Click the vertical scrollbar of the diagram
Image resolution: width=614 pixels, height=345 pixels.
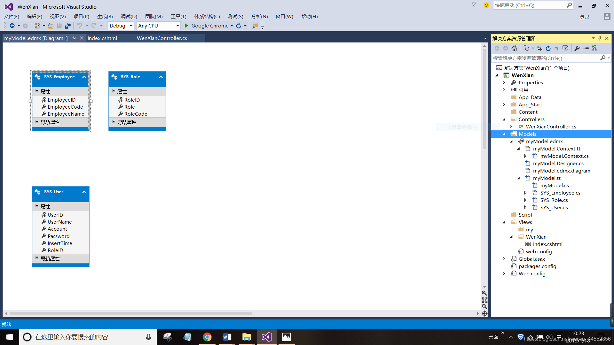tap(484, 99)
